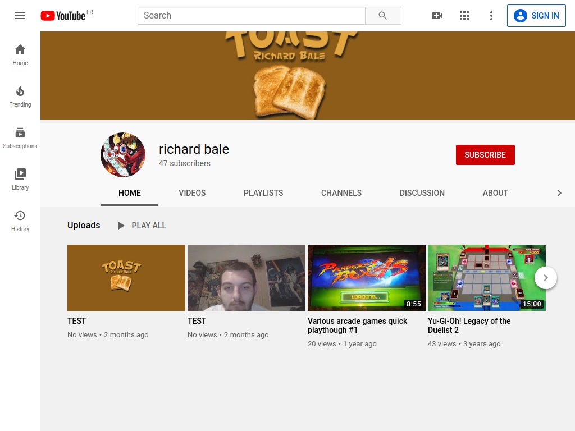Click the 'richard bale' channel name
This screenshot has width=575, height=431.
(x=194, y=149)
